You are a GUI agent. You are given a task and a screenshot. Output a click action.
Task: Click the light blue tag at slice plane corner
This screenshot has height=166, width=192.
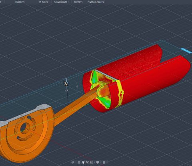pos(186,51)
